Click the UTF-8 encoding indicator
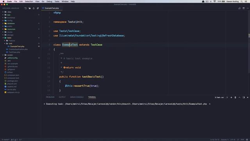The image size is (250, 141). pyautogui.click(x=233, y=140)
